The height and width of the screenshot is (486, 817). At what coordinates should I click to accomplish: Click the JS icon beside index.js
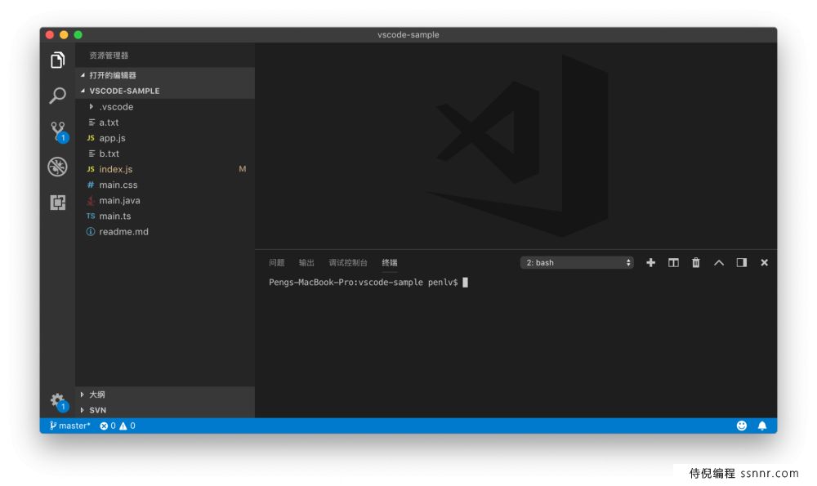[91, 169]
